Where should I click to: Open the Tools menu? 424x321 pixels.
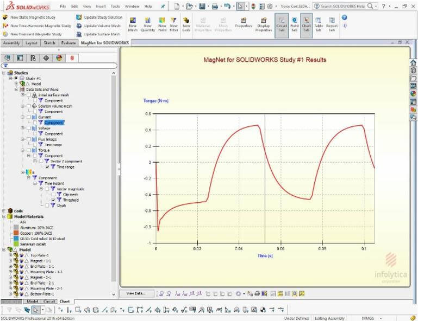pyautogui.click(x=115, y=6)
